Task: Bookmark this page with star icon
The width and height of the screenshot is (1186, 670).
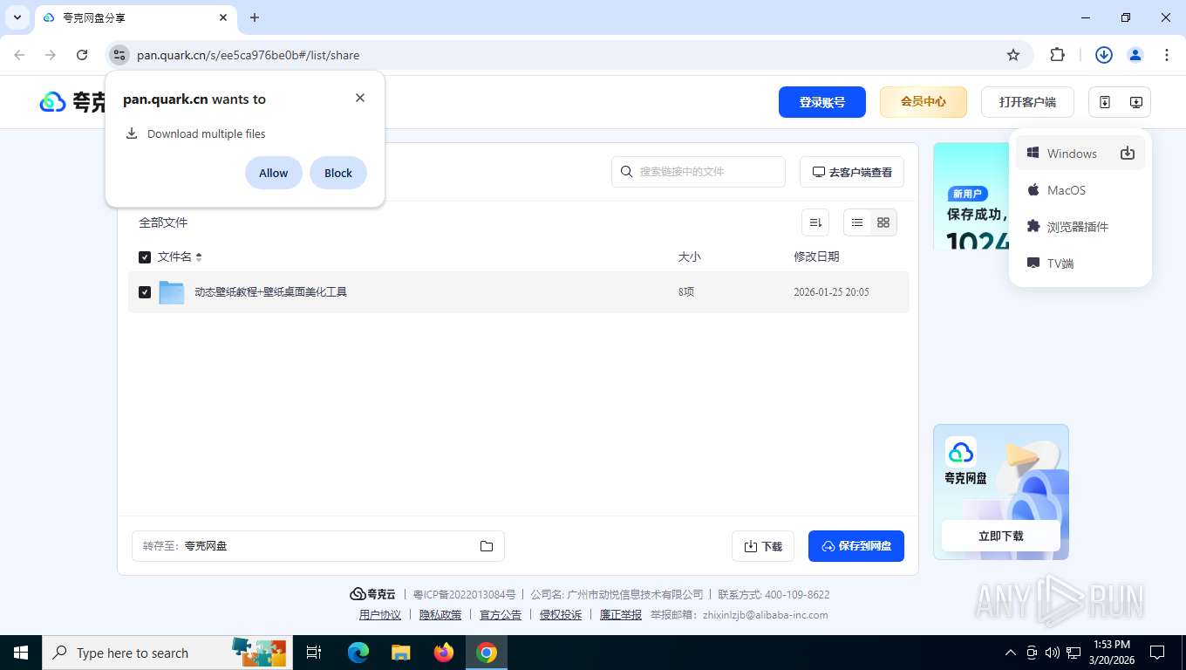Action: tap(1013, 55)
